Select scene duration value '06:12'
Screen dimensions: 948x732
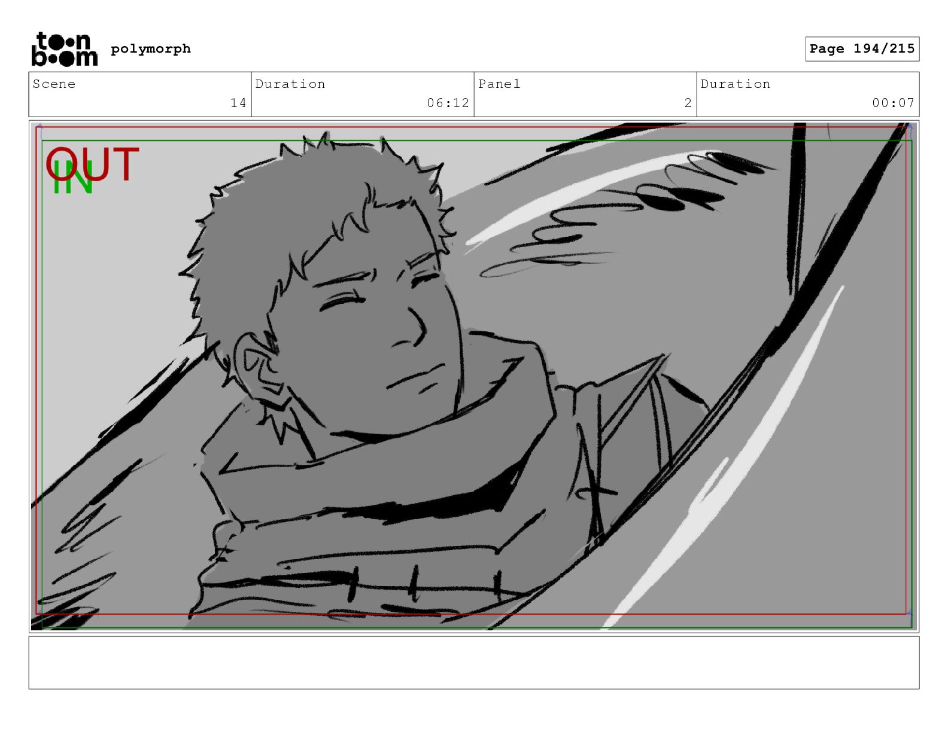(x=448, y=103)
